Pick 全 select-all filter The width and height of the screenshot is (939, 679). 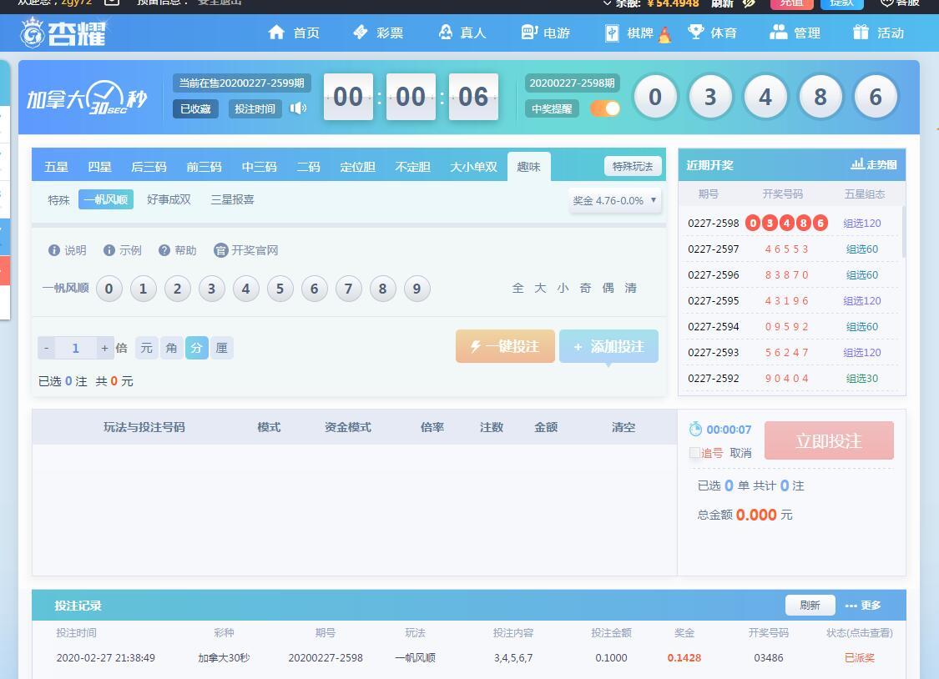[x=518, y=288]
